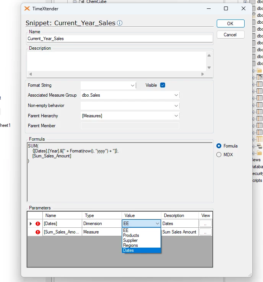The image size is (263, 282).
Task: Select the row marker arrow for [Dates]
Action: pos(31,224)
